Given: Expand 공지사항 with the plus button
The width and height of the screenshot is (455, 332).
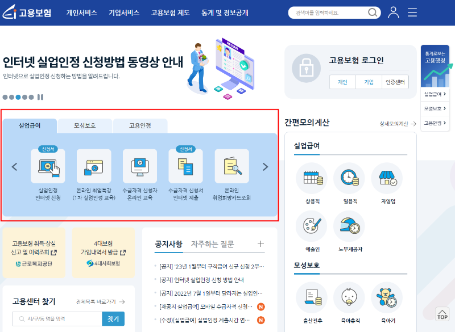Looking at the screenshot, I should point(260,244).
